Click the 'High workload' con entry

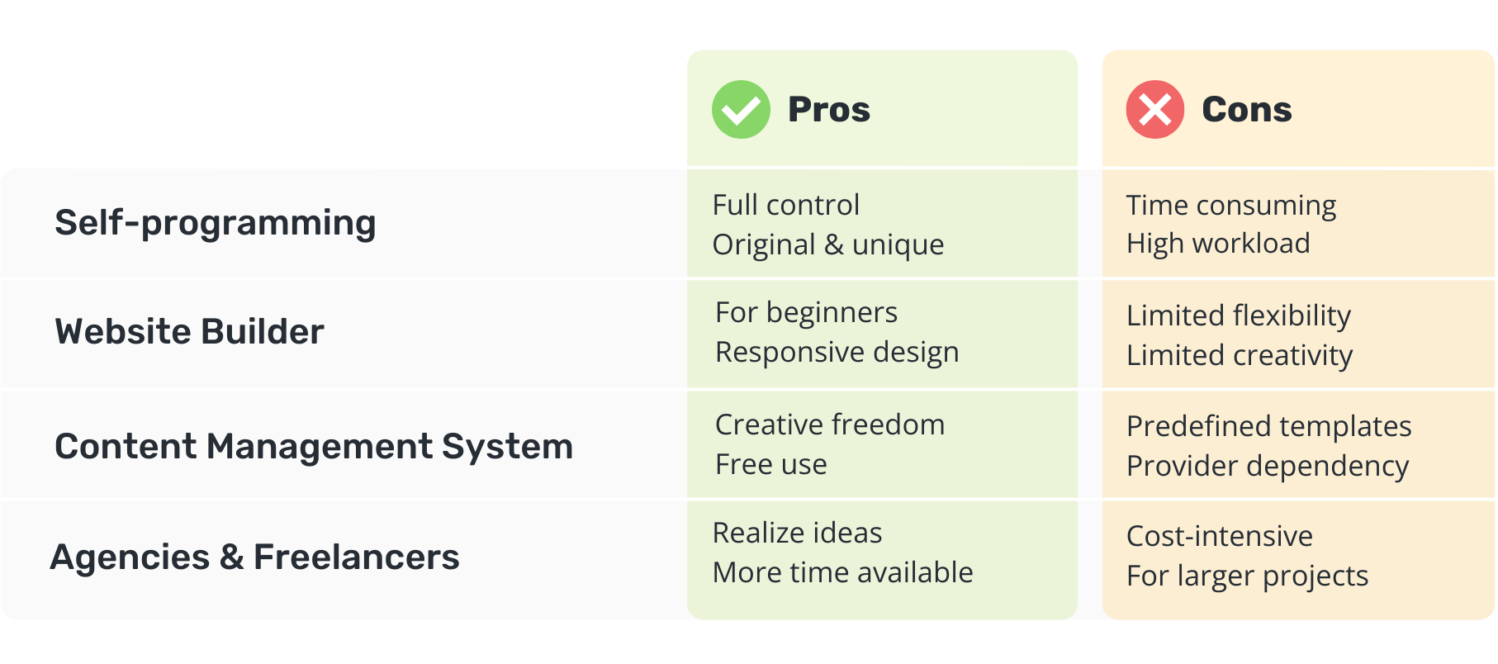(1217, 244)
